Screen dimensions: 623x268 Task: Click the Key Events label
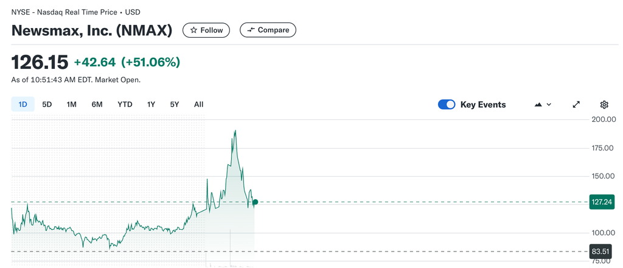pos(483,105)
